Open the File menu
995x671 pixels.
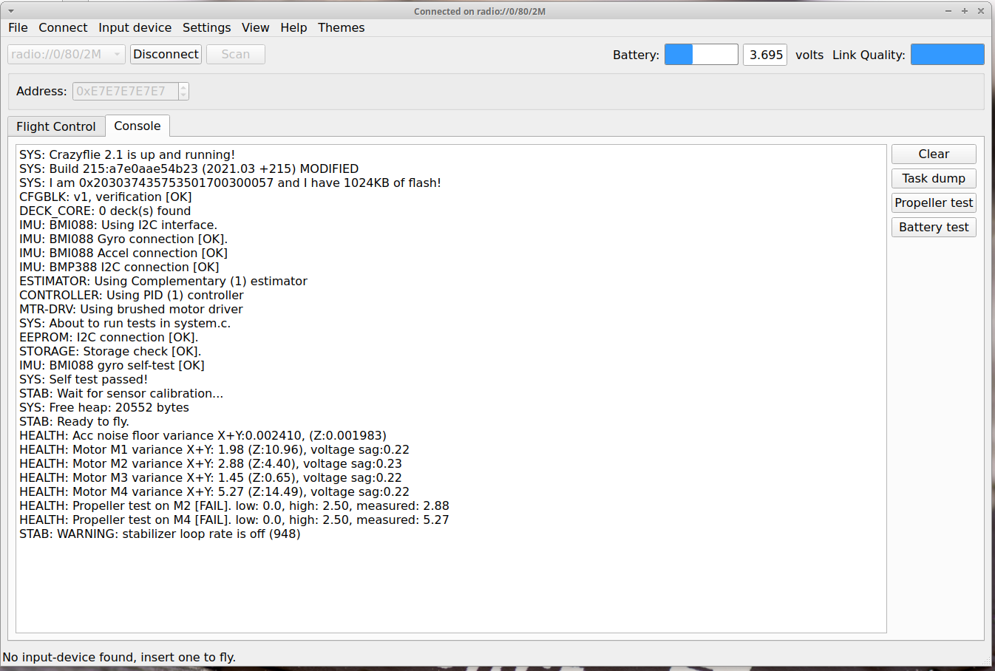18,27
